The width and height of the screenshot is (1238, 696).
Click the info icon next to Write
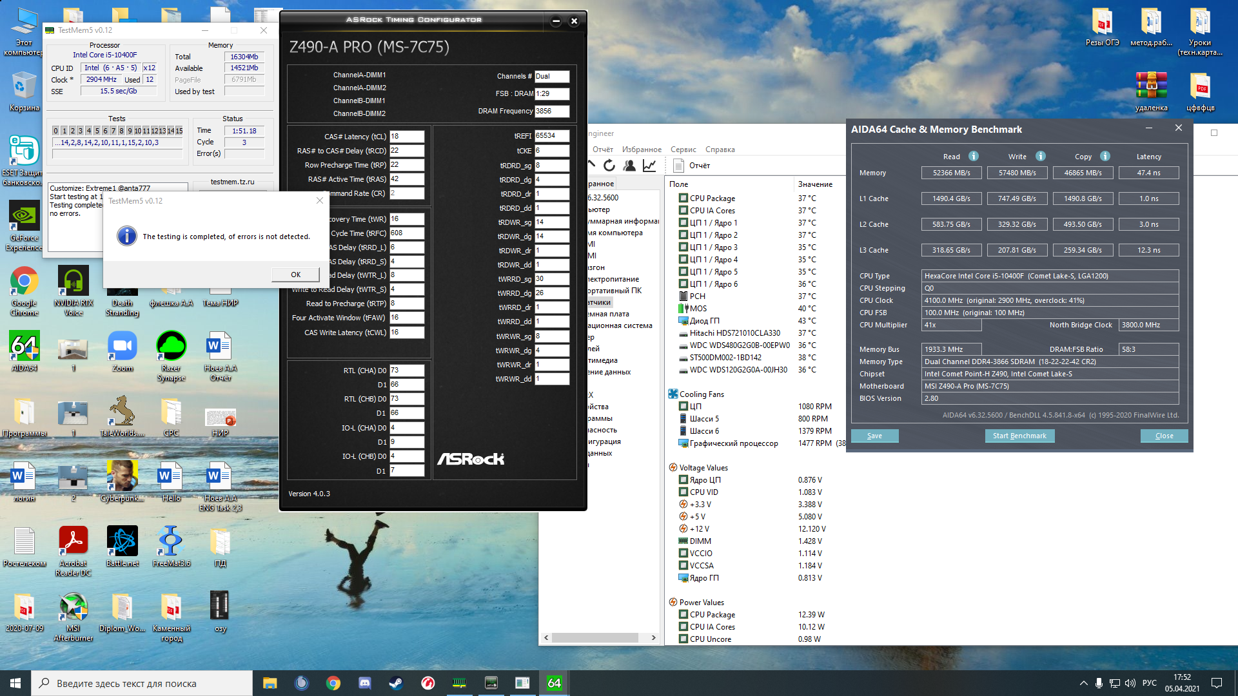point(1040,156)
